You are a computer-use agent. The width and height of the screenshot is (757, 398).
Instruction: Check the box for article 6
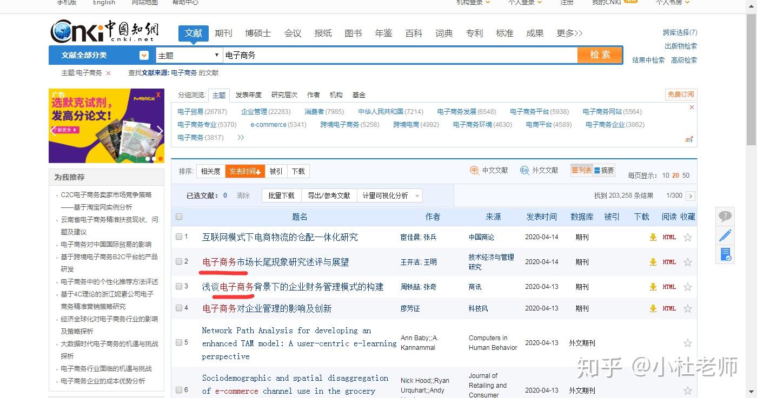pyautogui.click(x=179, y=390)
